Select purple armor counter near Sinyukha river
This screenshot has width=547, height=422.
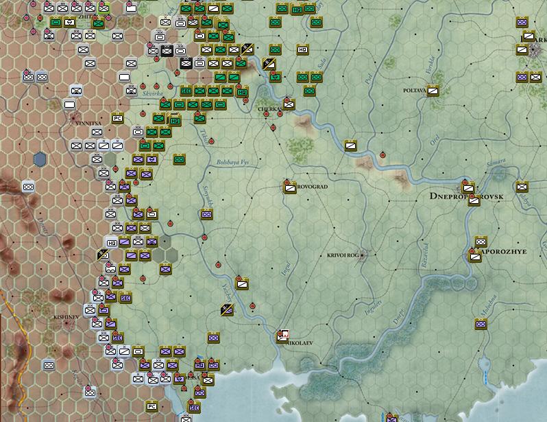point(206,214)
